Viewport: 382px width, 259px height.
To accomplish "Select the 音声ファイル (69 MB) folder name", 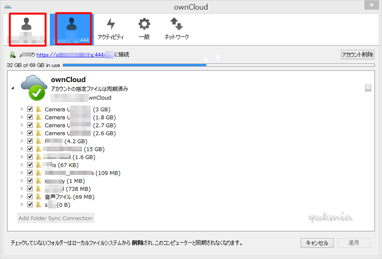I will pyautogui.click(x=70, y=196).
